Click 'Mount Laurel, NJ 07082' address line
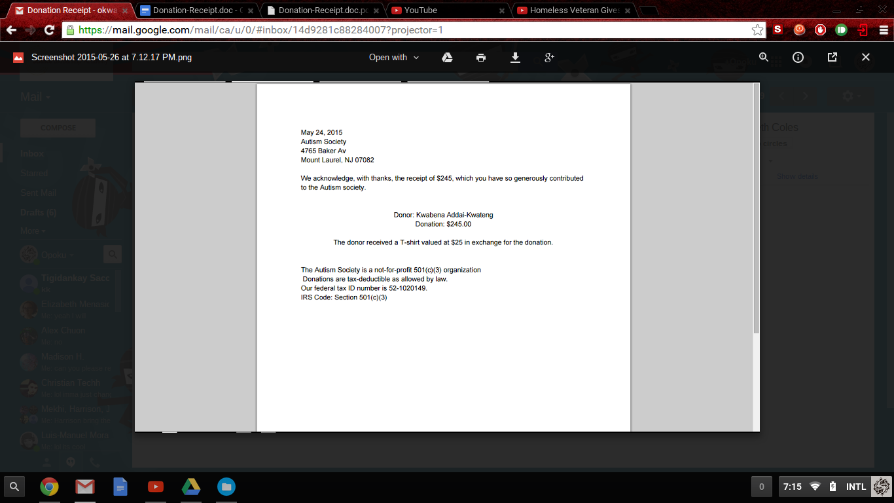 337,160
